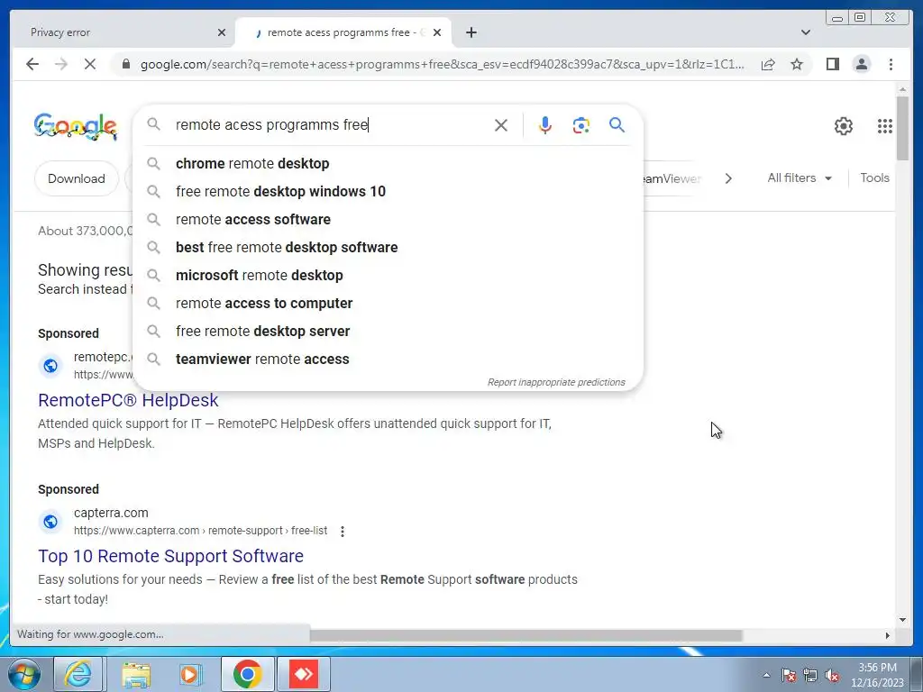Go to the Google logo homepage
The image size is (923, 692).
click(76, 126)
